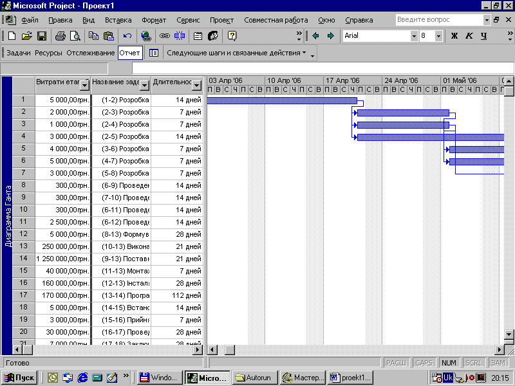Click Отчет in Project Guide toolbar

[x=130, y=53]
